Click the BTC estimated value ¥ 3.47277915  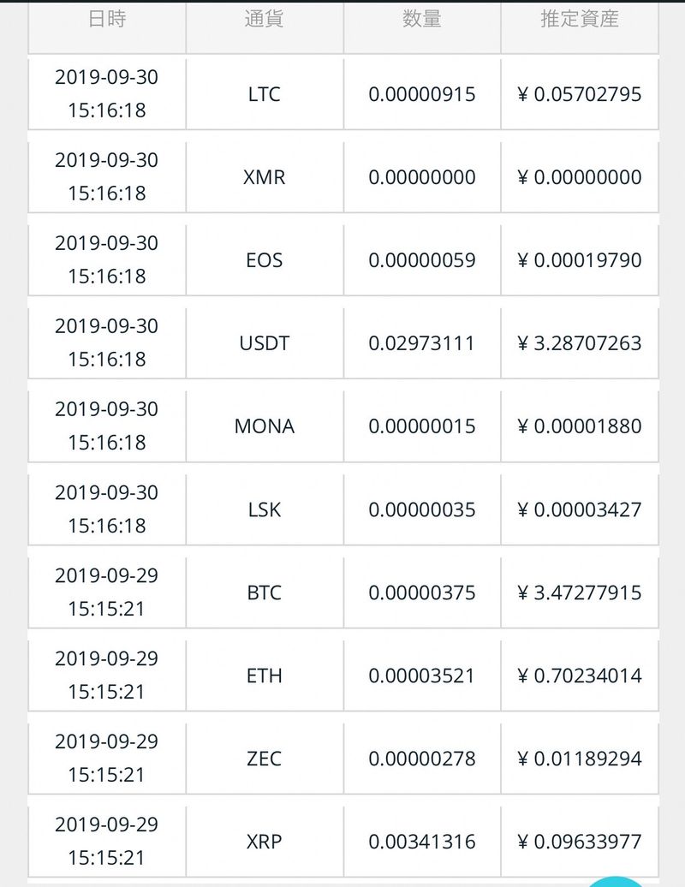580,592
